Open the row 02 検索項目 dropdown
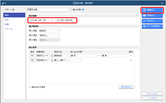 pos(44,60)
